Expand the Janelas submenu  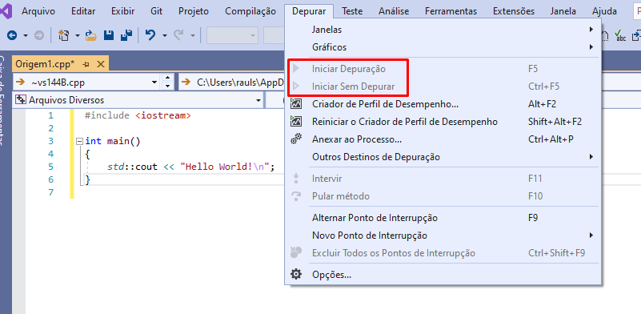click(443, 30)
